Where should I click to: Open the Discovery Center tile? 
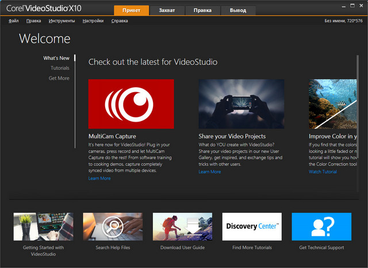(252, 227)
